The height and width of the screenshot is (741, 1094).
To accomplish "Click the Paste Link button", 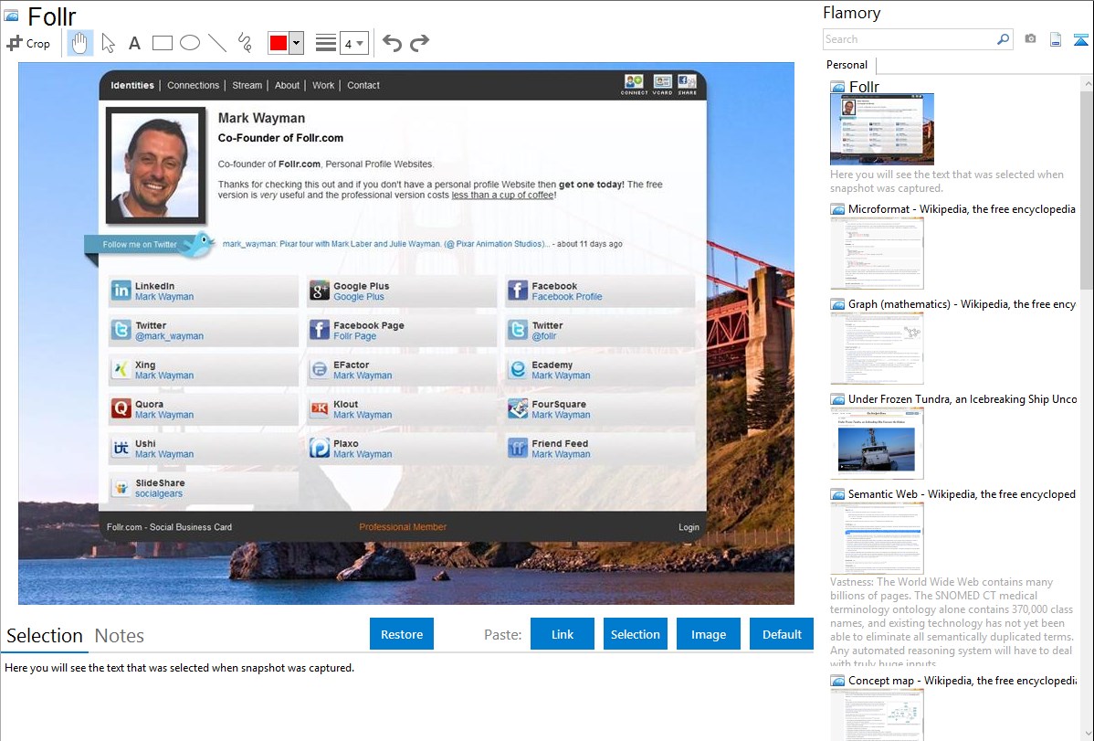I will click(563, 634).
